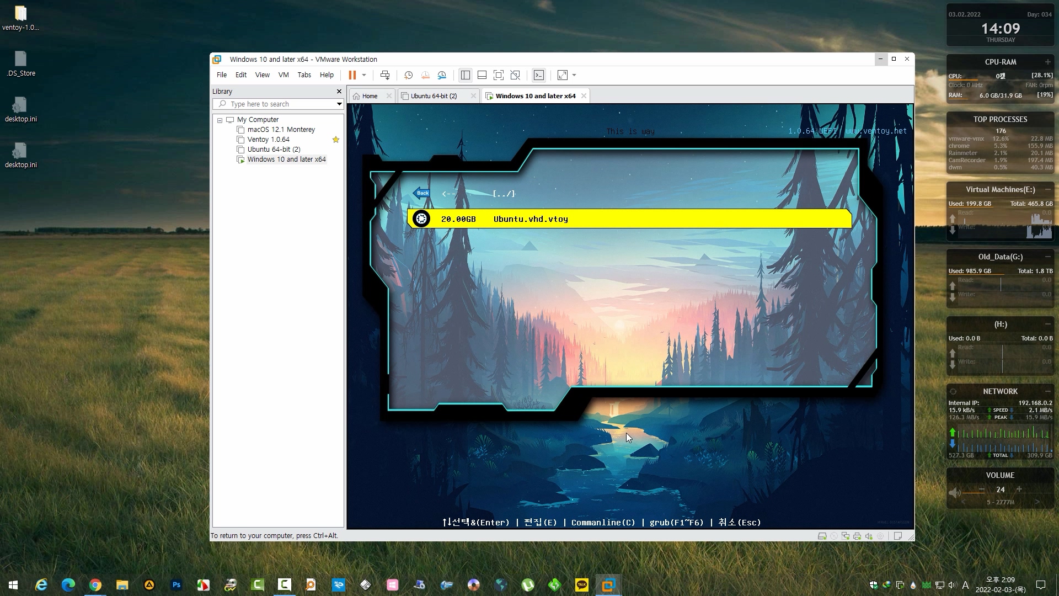Toggle the thumbnail bar view
This screenshot has width=1059, height=596.
point(482,75)
